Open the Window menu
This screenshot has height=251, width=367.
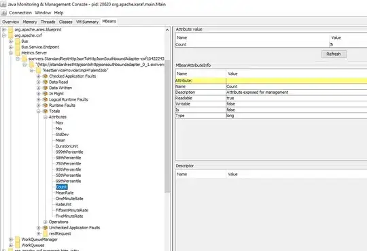43,13
